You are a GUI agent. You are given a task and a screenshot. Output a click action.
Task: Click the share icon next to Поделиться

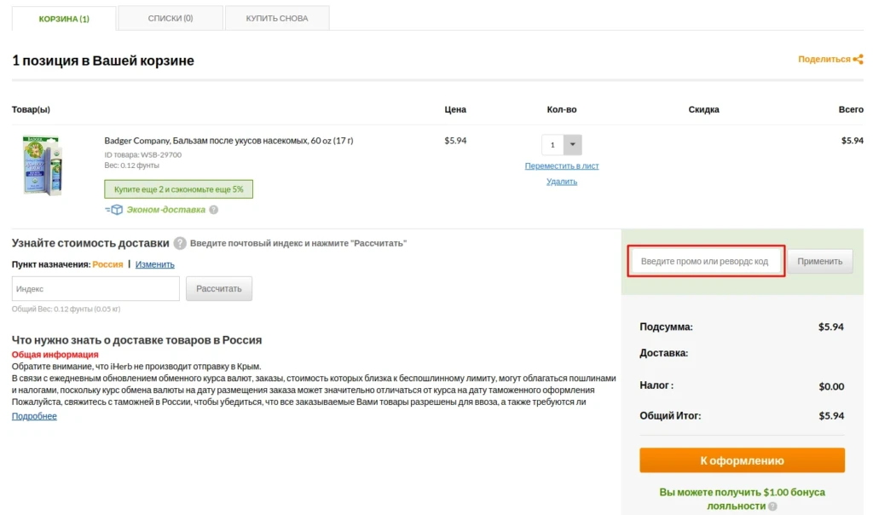(x=858, y=59)
